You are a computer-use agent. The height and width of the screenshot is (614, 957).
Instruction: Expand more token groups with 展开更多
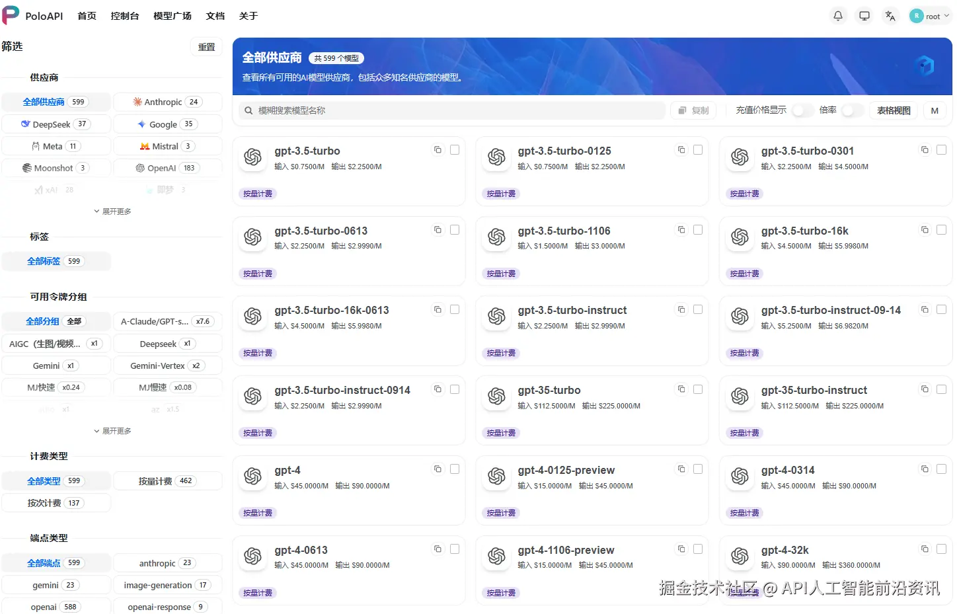point(112,431)
